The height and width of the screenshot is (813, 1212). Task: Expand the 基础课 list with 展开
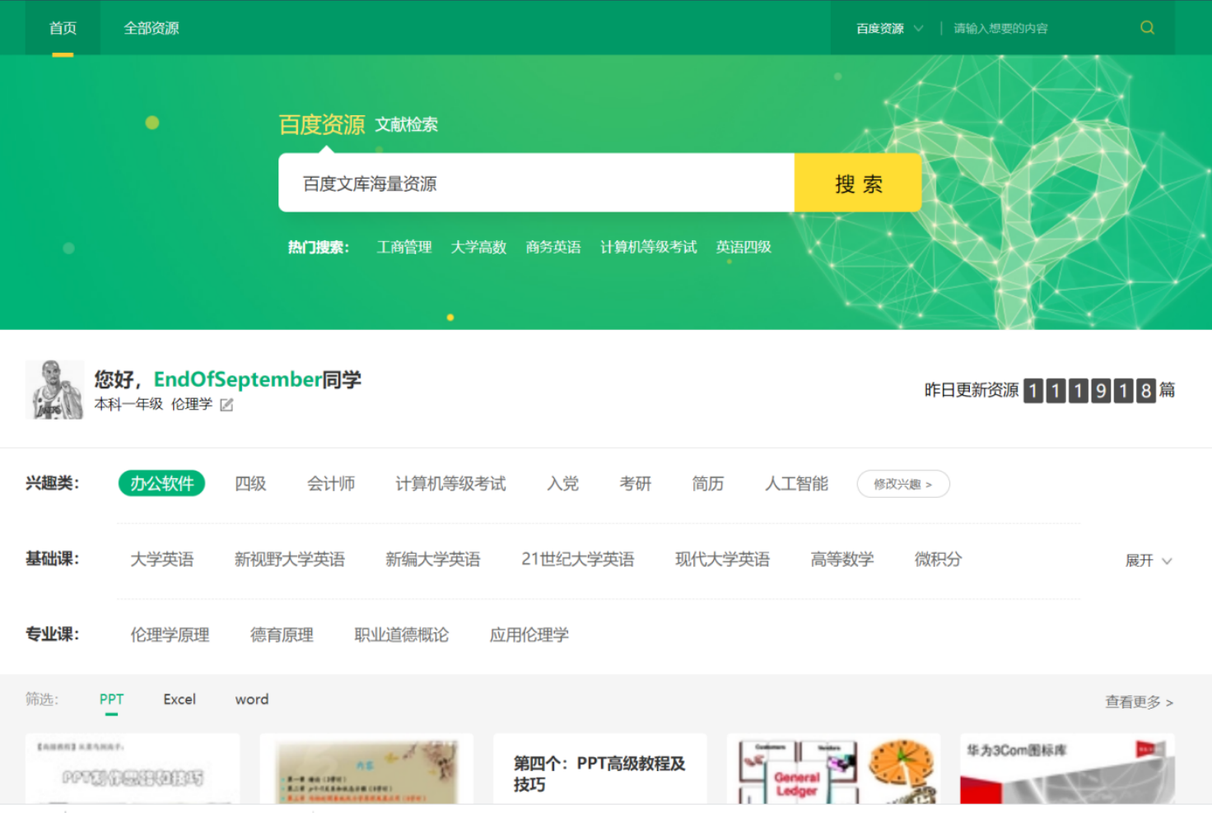[x=1148, y=560]
